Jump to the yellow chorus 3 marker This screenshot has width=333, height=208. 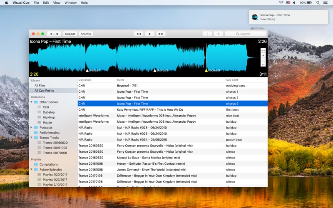(206, 70)
